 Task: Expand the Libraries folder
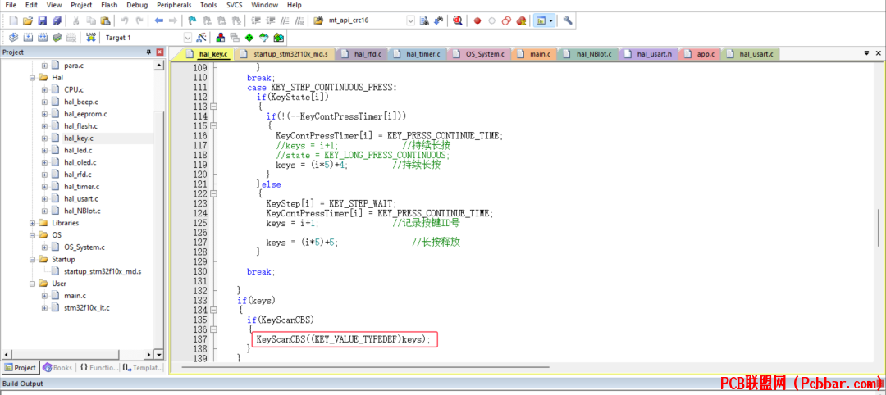(x=32, y=223)
